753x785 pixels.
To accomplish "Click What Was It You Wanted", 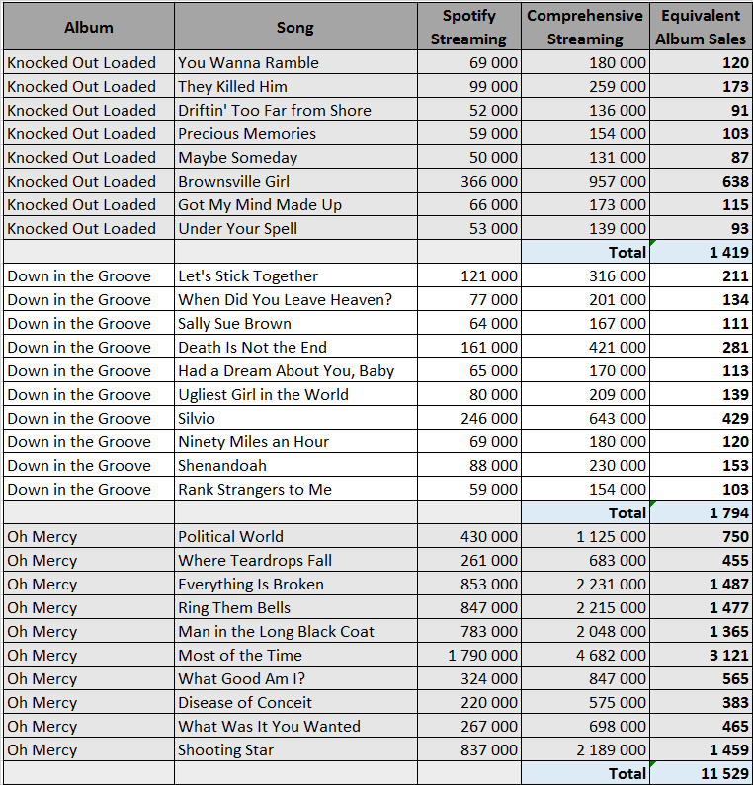I will (x=295, y=726).
